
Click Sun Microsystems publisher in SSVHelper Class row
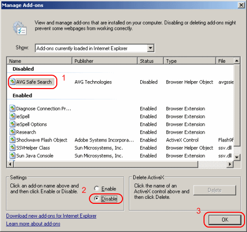point(99,148)
